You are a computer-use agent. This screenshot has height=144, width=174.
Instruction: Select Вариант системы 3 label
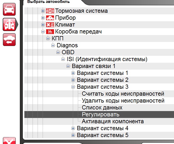tap(103, 87)
